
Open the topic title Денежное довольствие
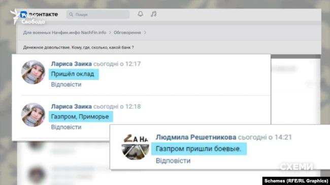click(78, 48)
